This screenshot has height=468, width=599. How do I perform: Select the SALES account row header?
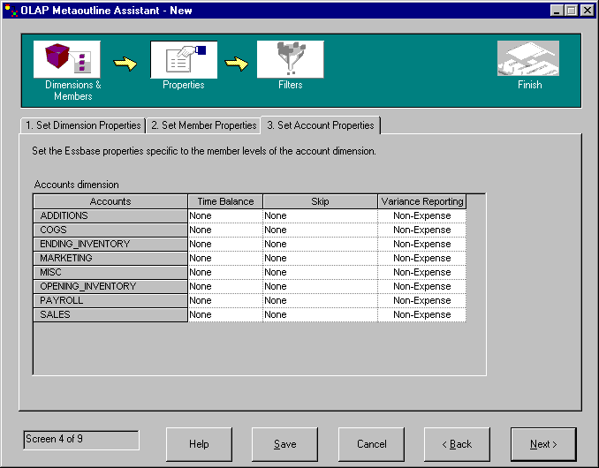pos(110,314)
